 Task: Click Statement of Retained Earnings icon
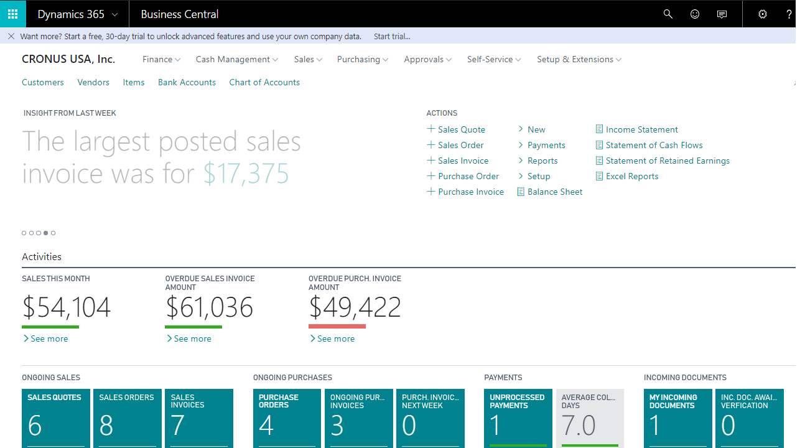[599, 161]
